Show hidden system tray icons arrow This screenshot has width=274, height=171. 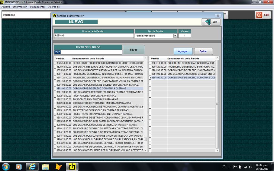pos(230,167)
